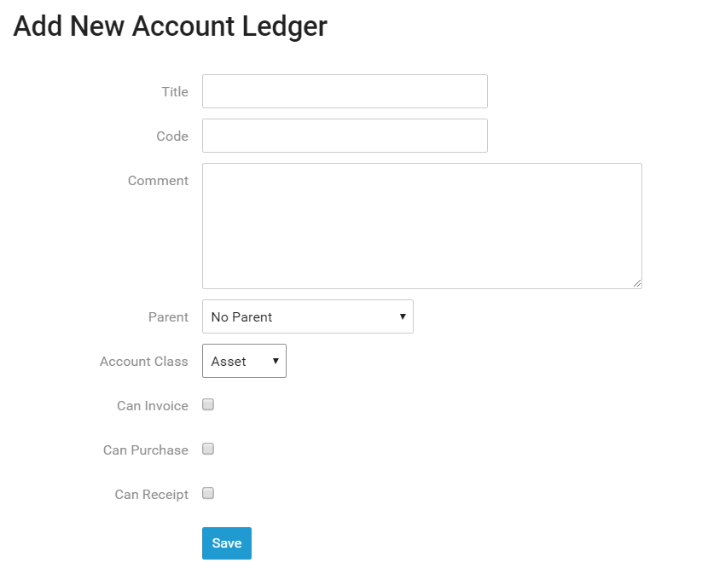Click the Parent dropdown arrow
This screenshot has height=586, width=702.
tap(403, 316)
